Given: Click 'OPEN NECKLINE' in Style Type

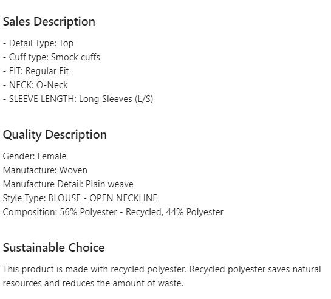Looking at the screenshot, I should [123, 198].
